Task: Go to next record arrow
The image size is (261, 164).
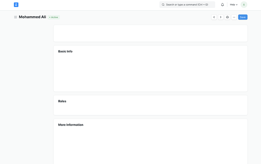Action: click(221, 17)
